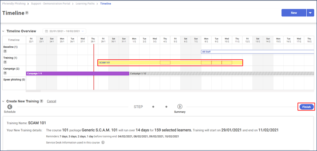Click the timeline horizontal scrollbar thumb
This screenshot has width=317, height=151.
[33, 91]
